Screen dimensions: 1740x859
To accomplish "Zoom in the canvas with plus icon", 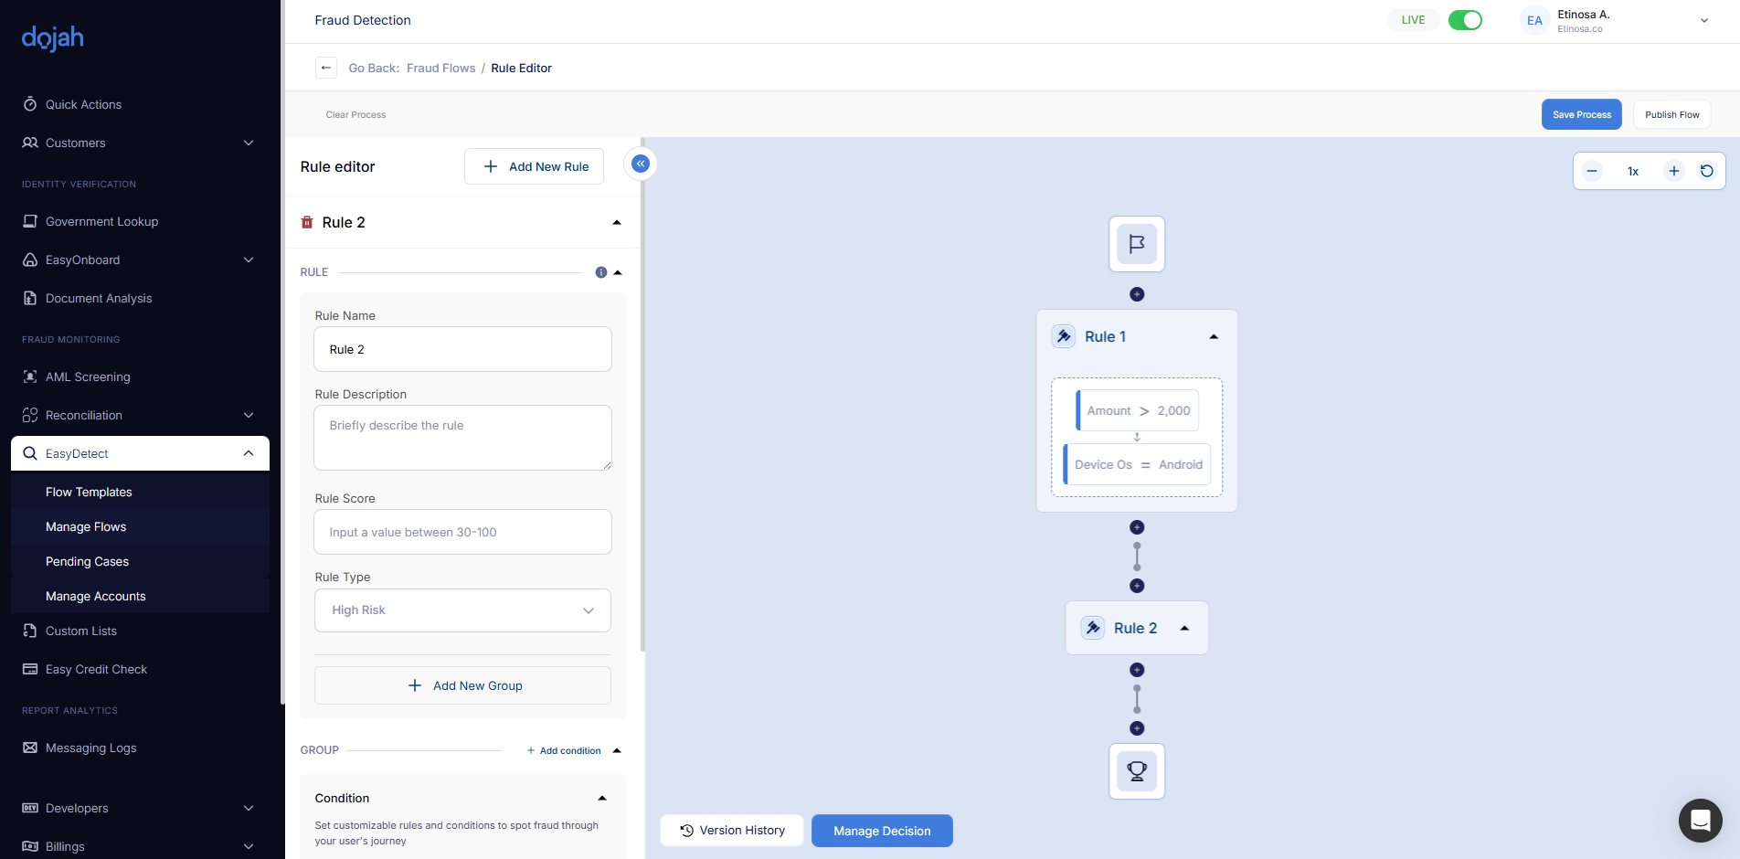I will [1673, 171].
